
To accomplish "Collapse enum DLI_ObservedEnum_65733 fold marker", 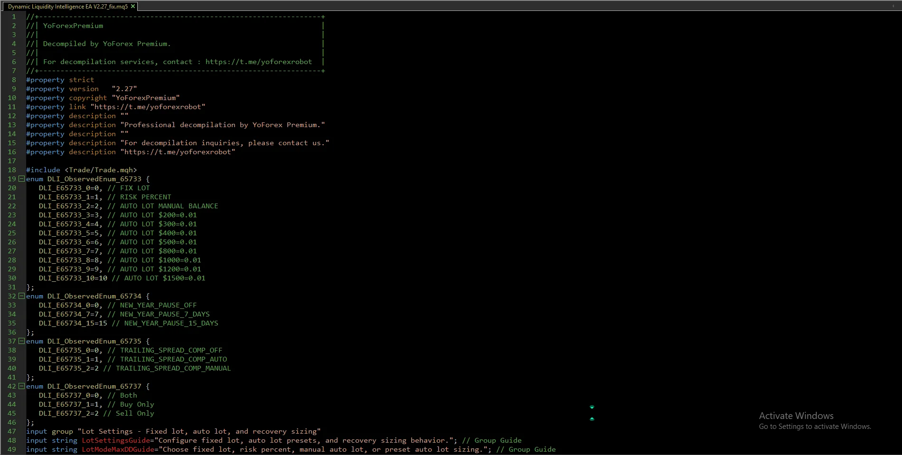I will (21, 179).
